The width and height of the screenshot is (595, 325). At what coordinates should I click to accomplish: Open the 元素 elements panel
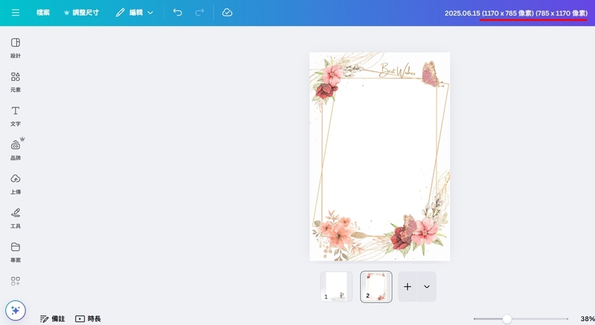click(x=16, y=82)
